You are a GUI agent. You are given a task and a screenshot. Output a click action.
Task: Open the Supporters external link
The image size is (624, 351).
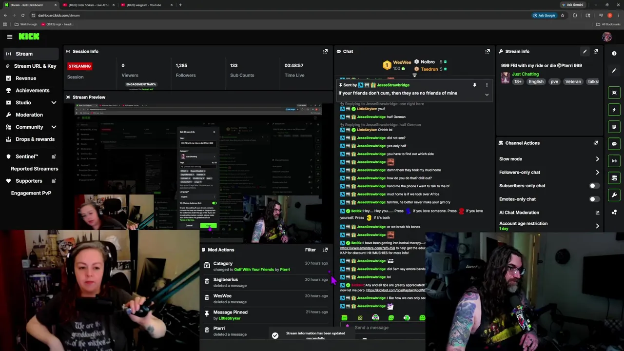pos(54,181)
